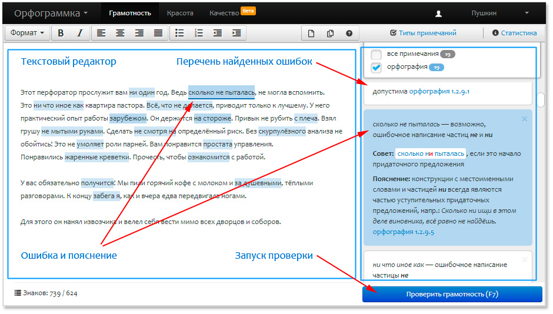The width and height of the screenshot is (553, 314).
Task: Click character count list icon
Action: (x=18, y=293)
